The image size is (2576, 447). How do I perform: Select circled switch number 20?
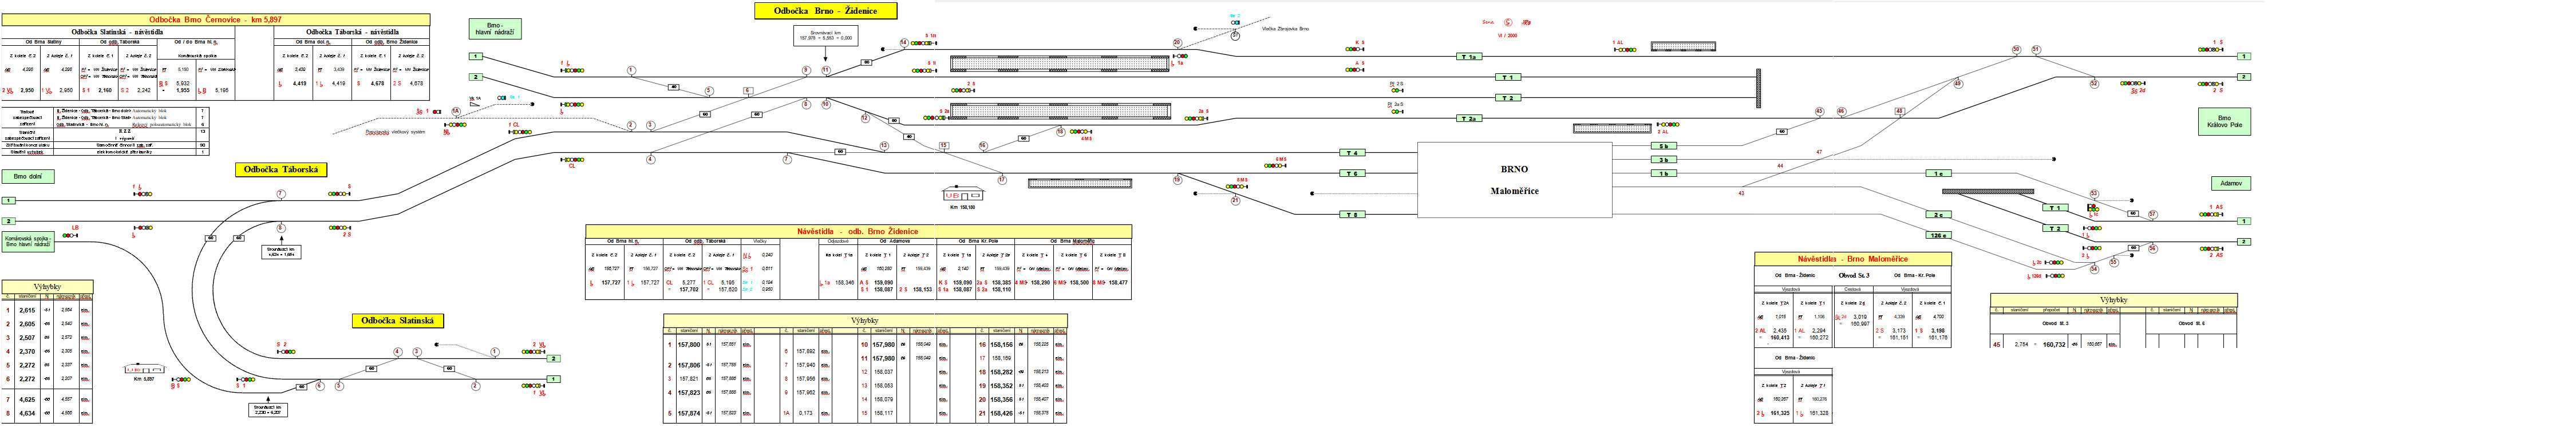[1177, 43]
